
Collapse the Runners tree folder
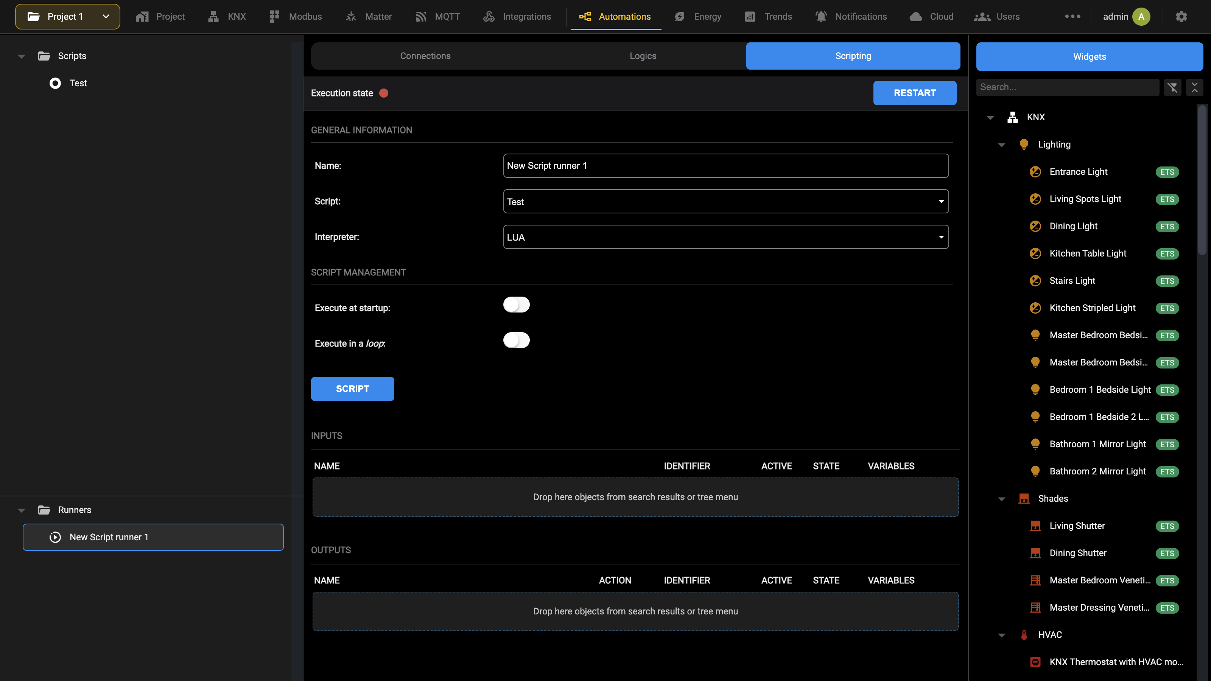21,510
